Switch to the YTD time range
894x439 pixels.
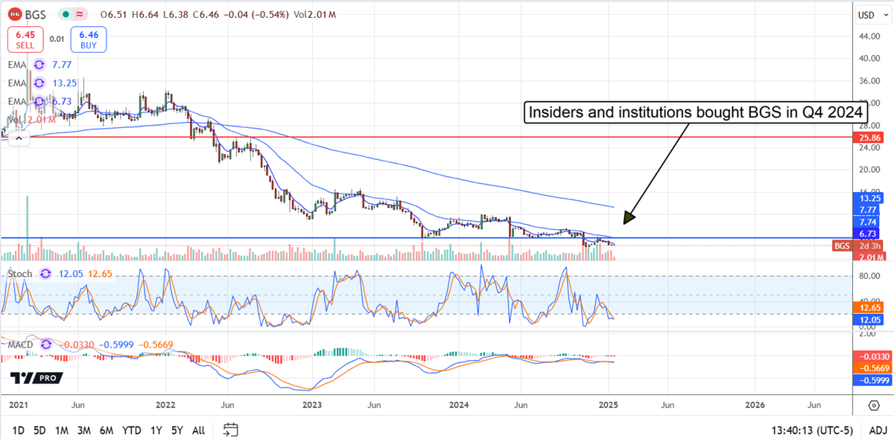[x=132, y=430]
